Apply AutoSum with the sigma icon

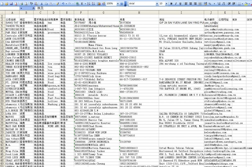[82, 4]
